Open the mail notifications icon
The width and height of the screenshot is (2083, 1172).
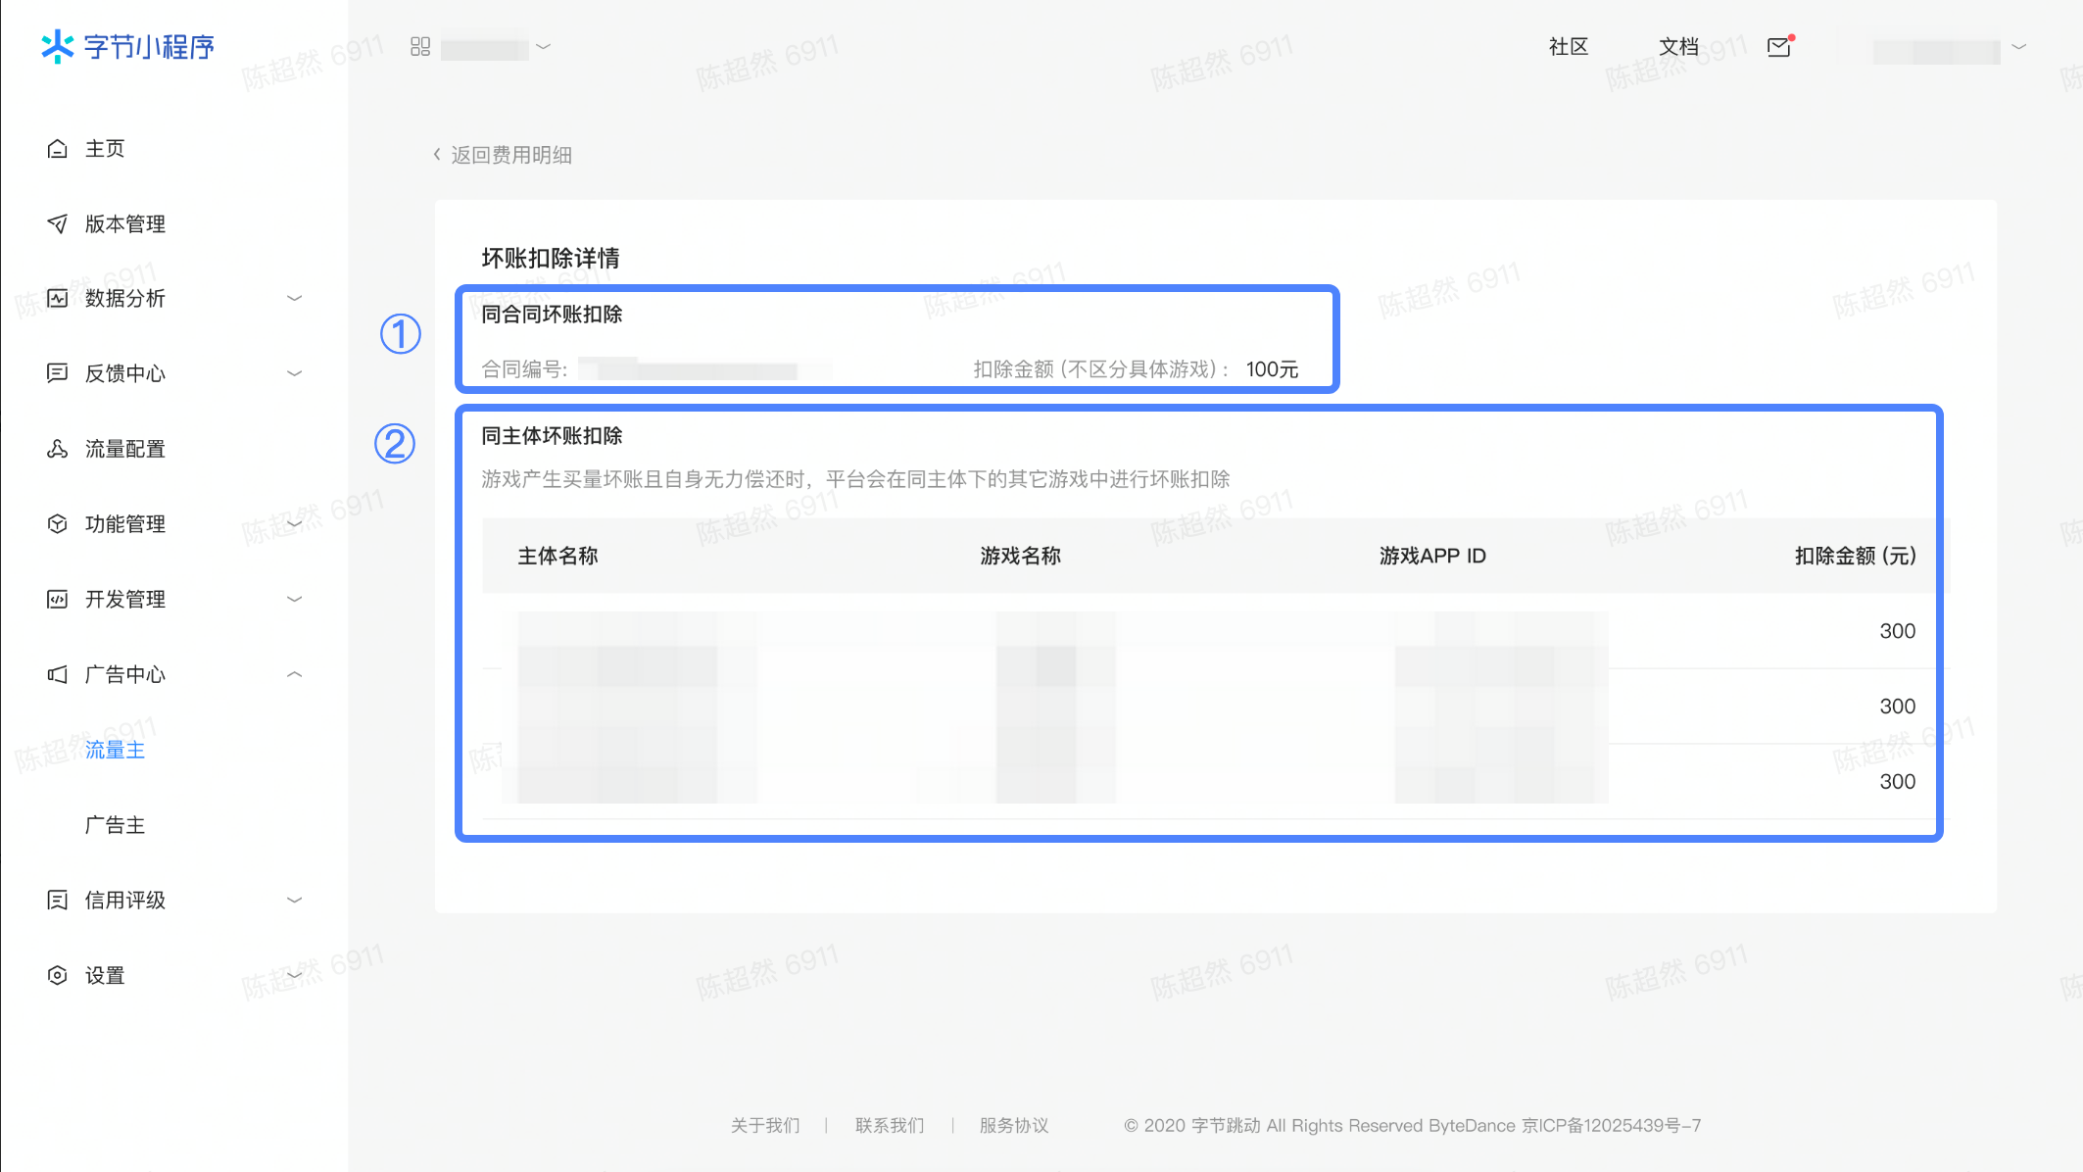1780,46
